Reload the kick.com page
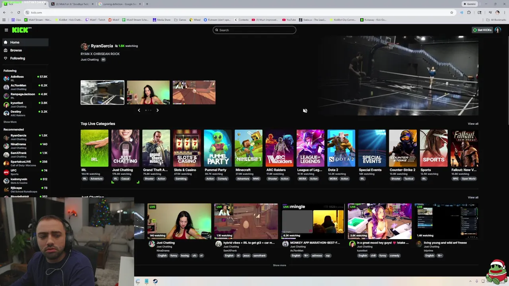This screenshot has width=509, height=286. click(18, 12)
